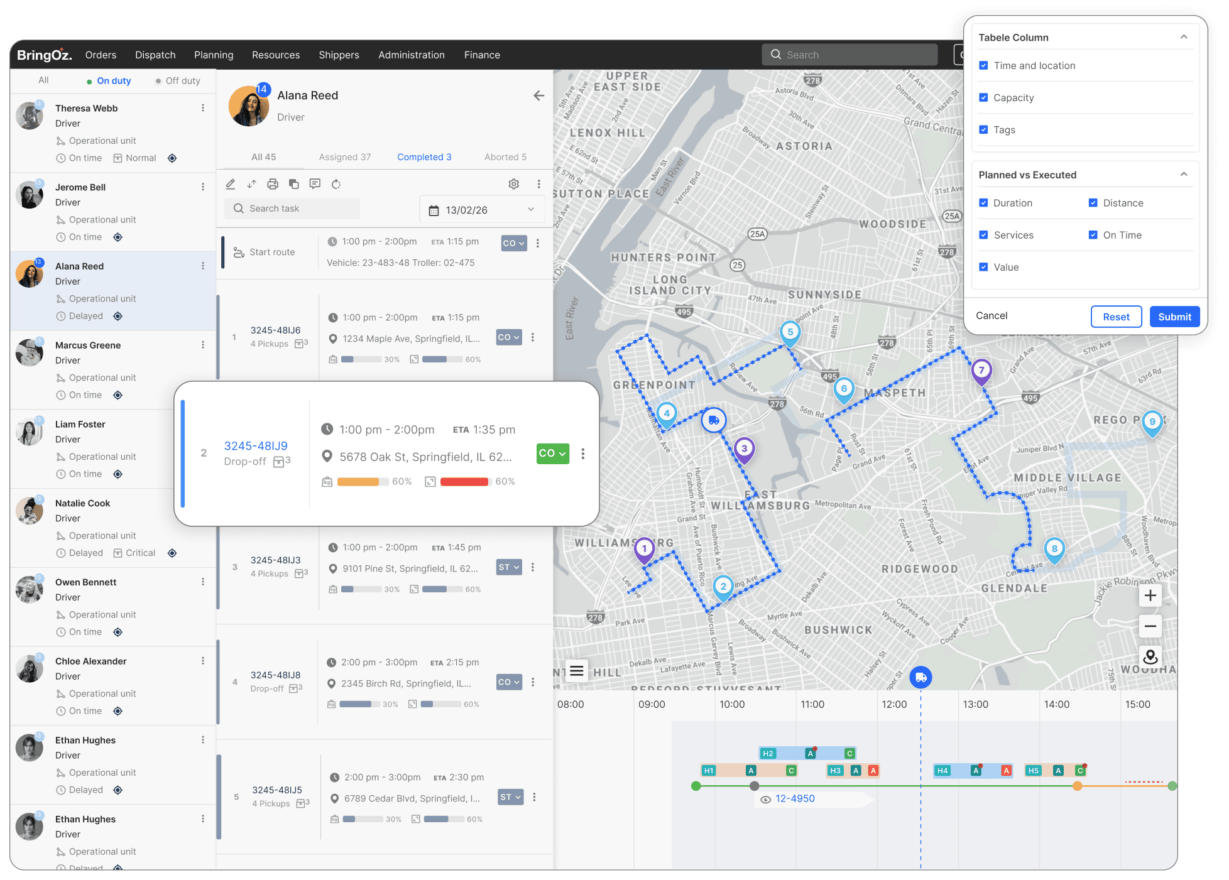Click red 60% capacity bar for 3245-48IJ9
This screenshot has height=880, width=1229.
click(x=465, y=482)
